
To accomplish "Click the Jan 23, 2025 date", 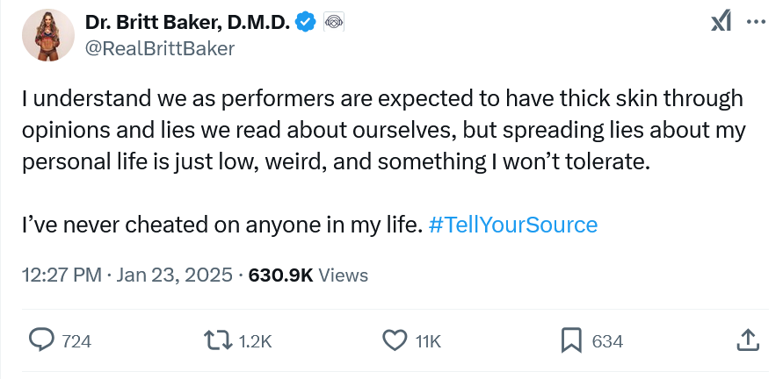I will click(x=174, y=275).
